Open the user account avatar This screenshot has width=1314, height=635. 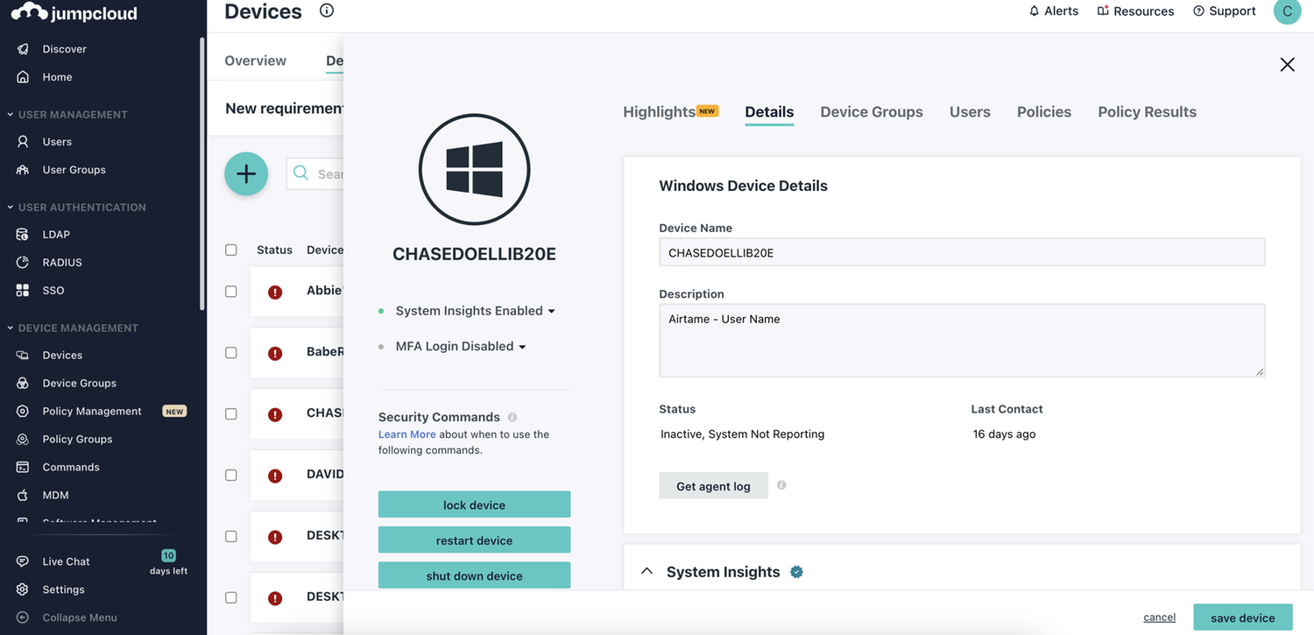coord(1287,11)
